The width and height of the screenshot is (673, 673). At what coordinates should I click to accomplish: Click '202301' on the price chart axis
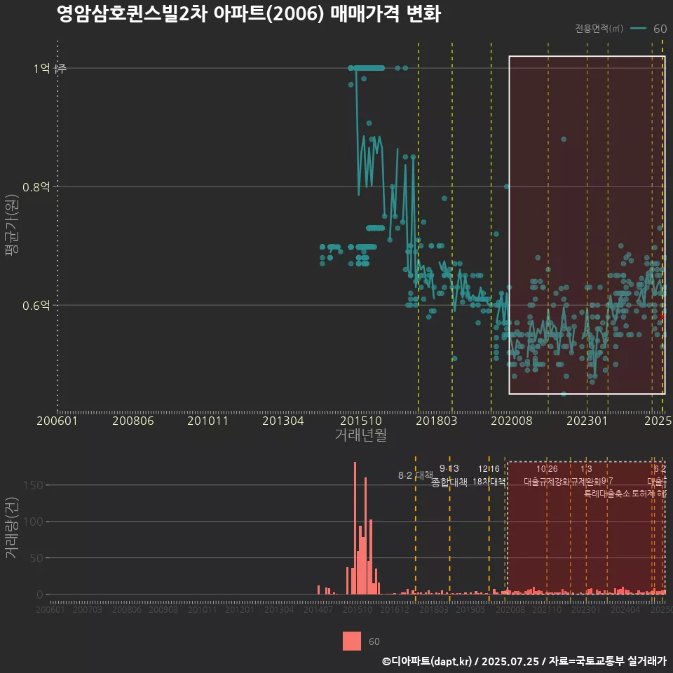click(x=587, y=421)
